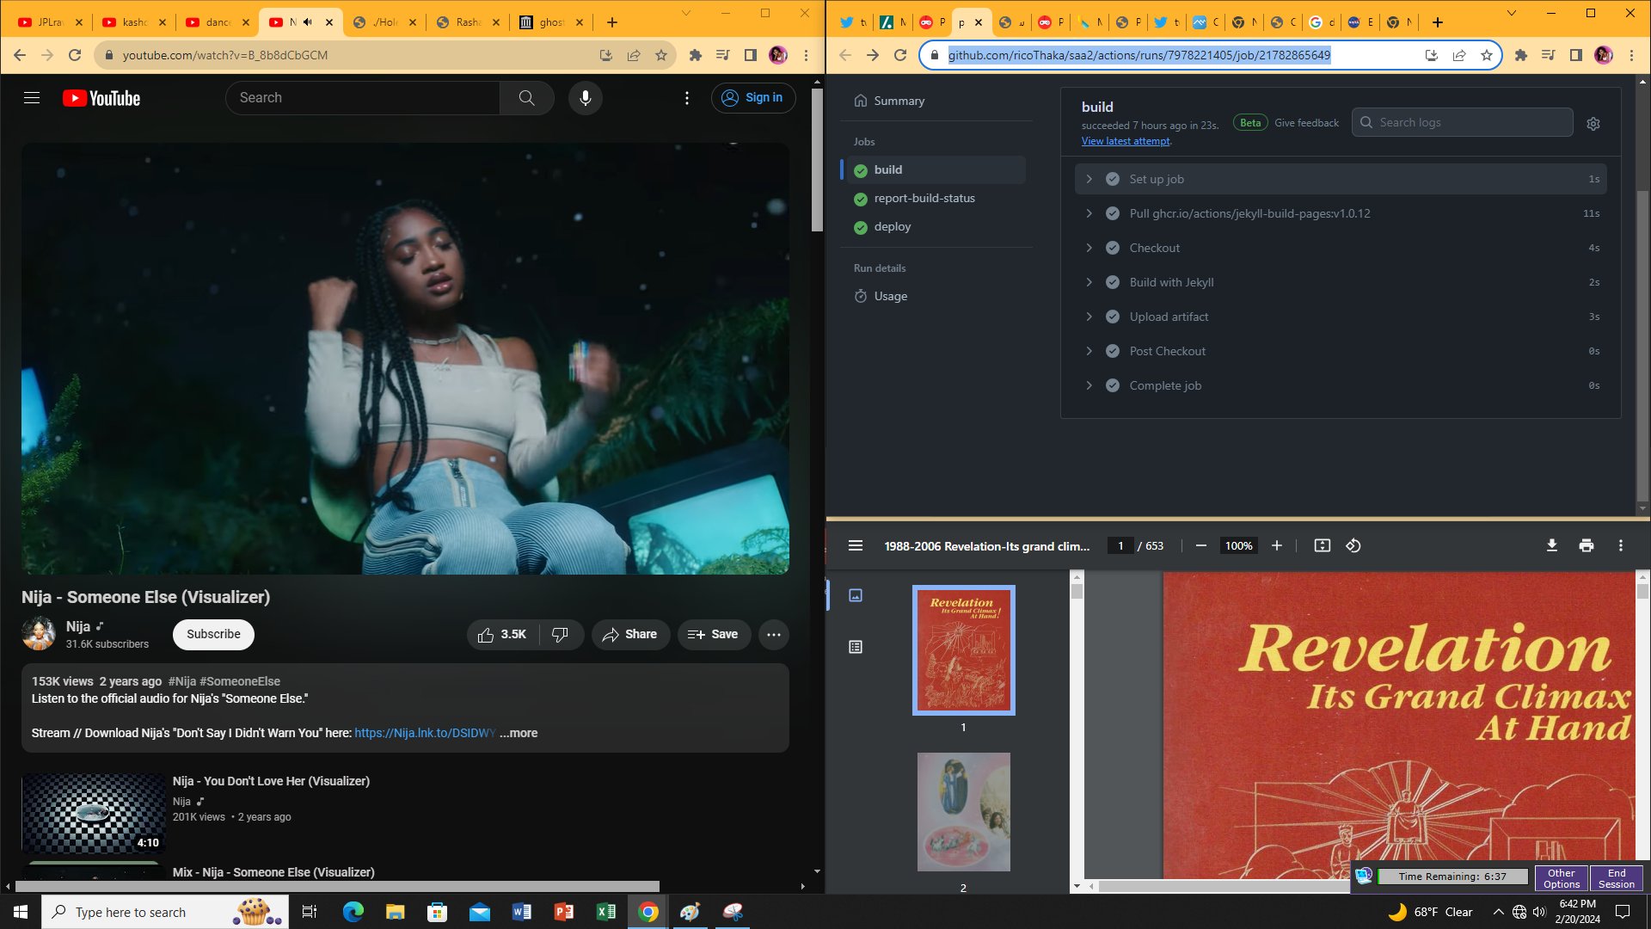Open new tab in YouTube window
The width and height of the screenshot is (1651, 929).
[x=612, y=22]
